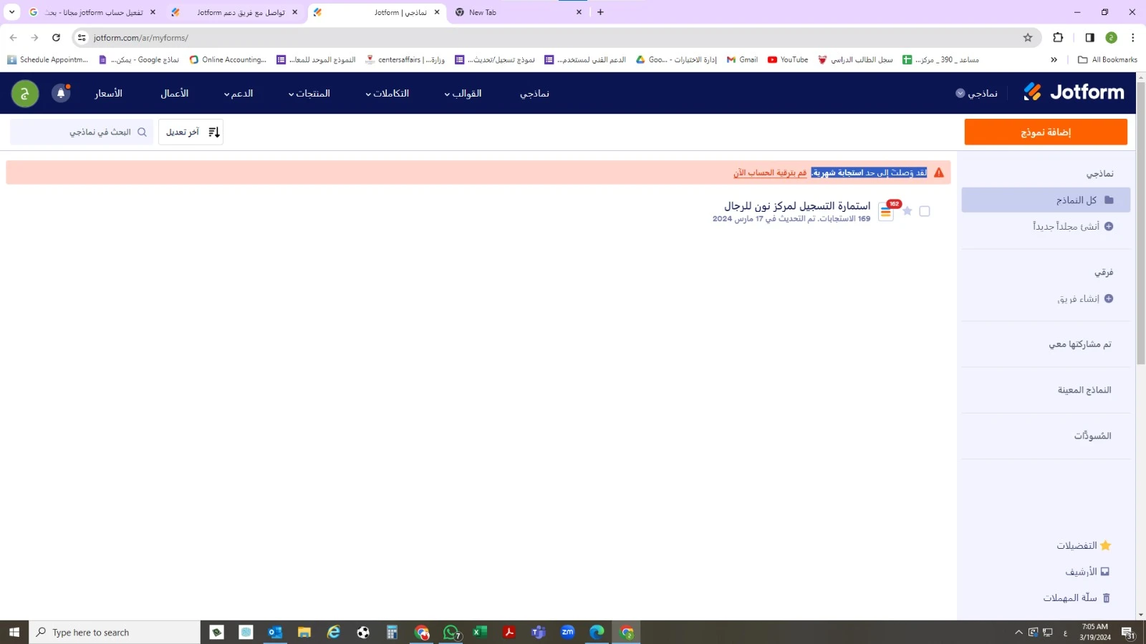Click the Jotform logo
This screenshot has width=1146, height=644.
pyautogui.click(x=1072, y=92)
